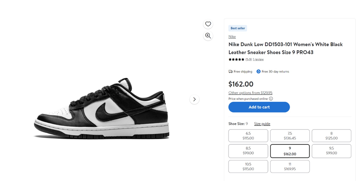This screenshot has width=356, height=181.
Task: Pick size 11 at $169.95
Action: point(290,166)
